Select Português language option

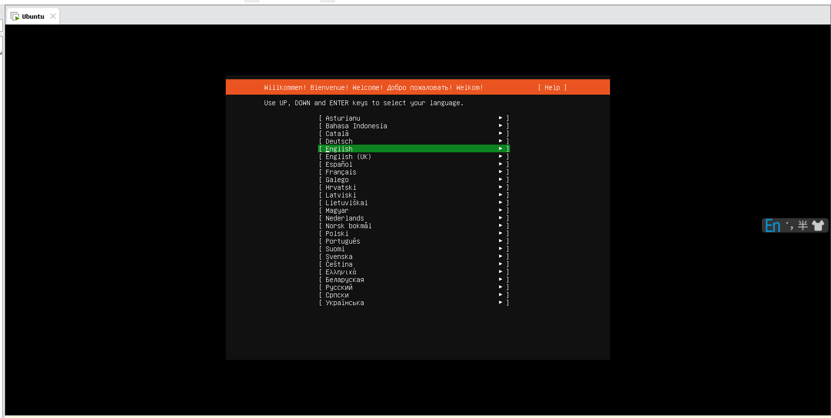pyautogui.click(x=414, y=241)
